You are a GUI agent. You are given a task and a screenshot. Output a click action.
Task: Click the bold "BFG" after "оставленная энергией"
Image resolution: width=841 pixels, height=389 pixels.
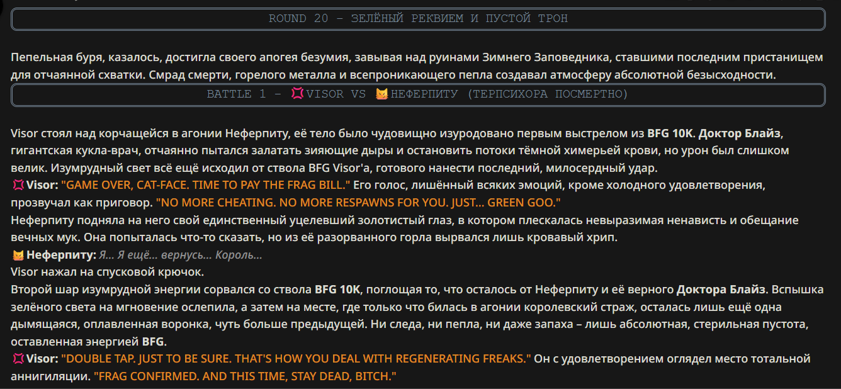pos(152,342)
